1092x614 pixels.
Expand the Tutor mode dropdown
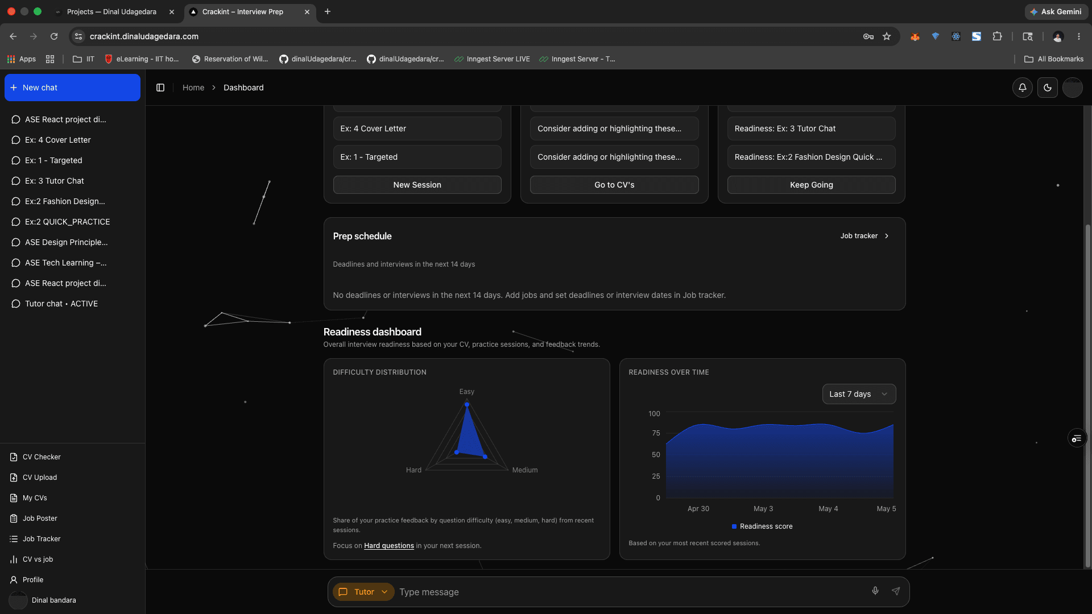[x=363, y=592]
